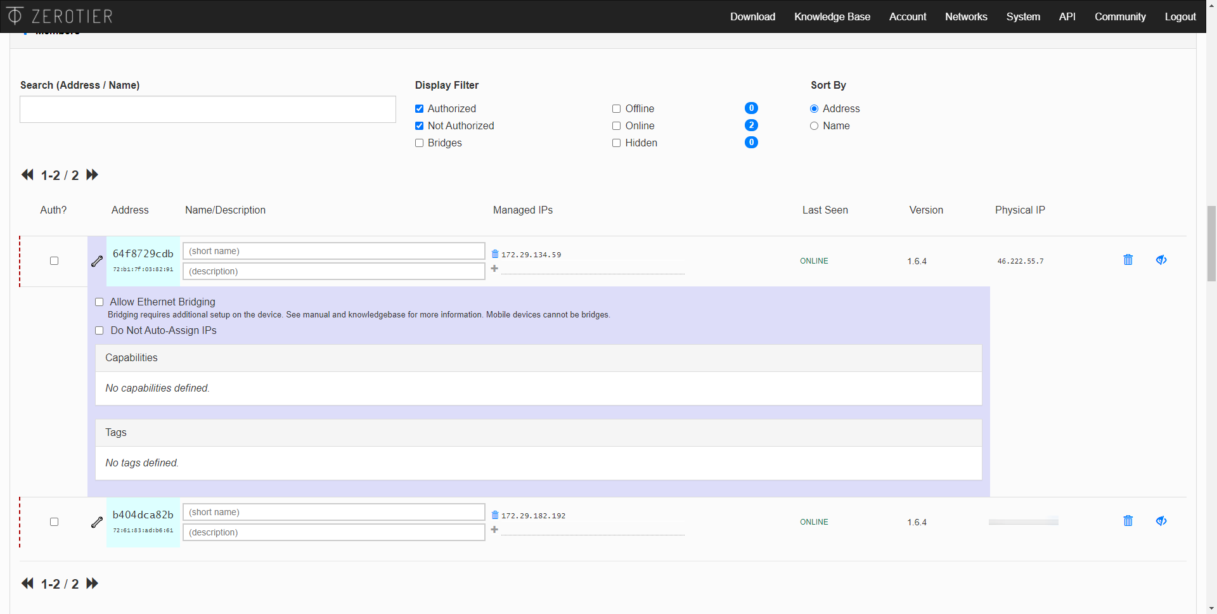Hide member b404dca82b with eye icon
The image size is (1217, 614).
click(1161, 521)
